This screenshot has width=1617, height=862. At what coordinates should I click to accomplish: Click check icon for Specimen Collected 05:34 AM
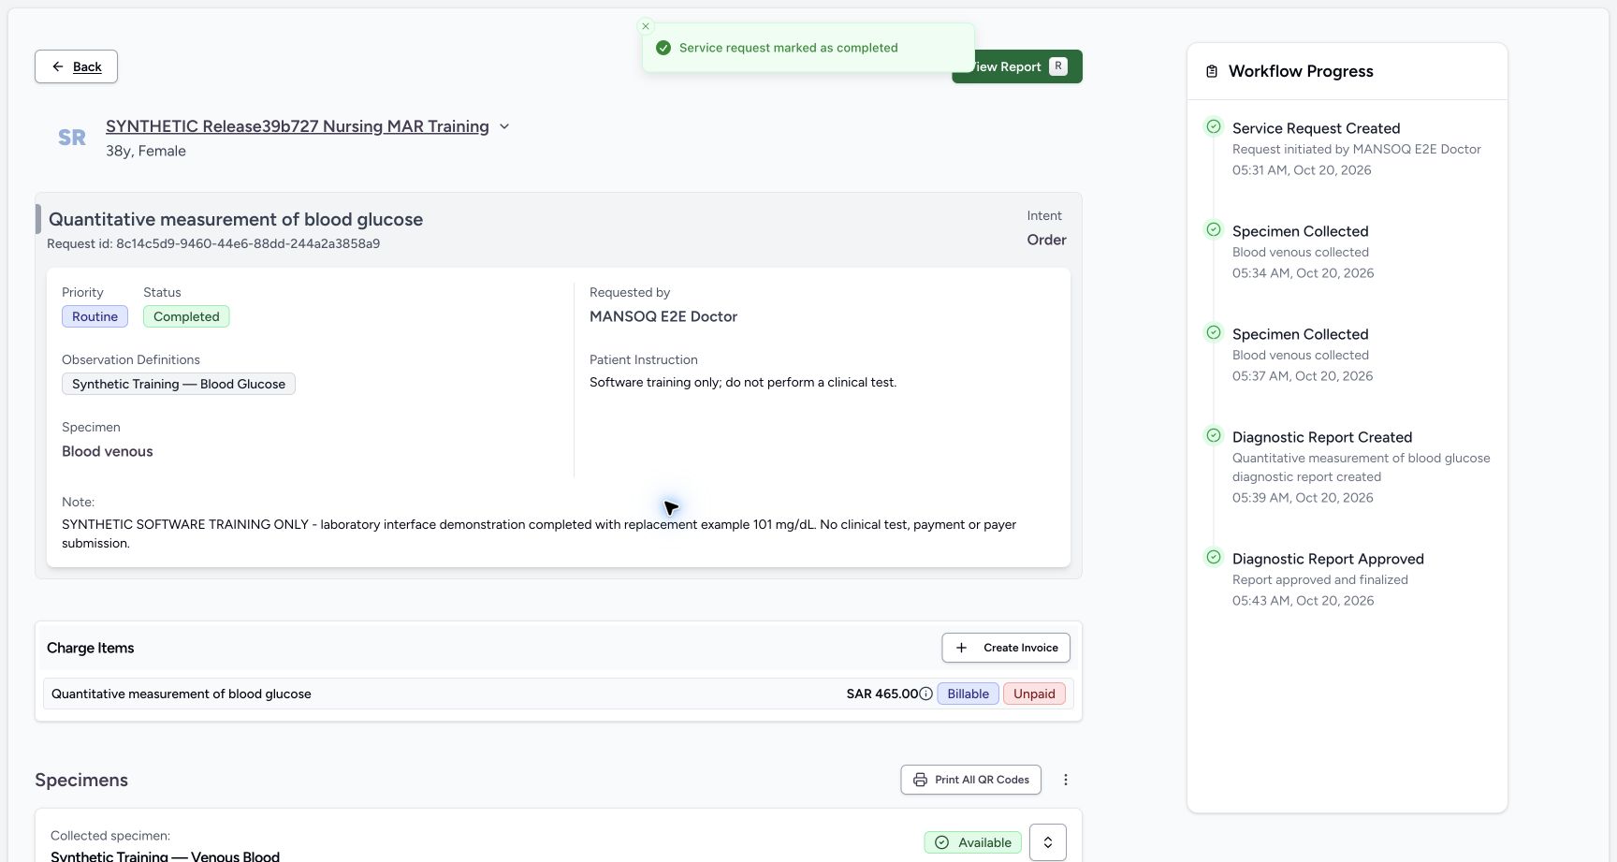click(1214, 229)
